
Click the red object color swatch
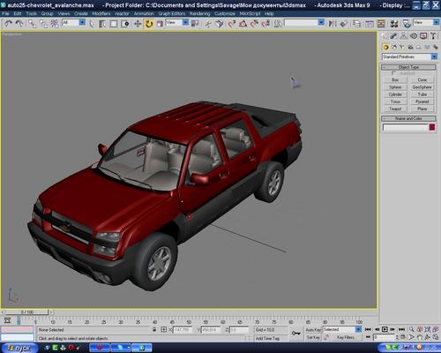click(432, 127)
